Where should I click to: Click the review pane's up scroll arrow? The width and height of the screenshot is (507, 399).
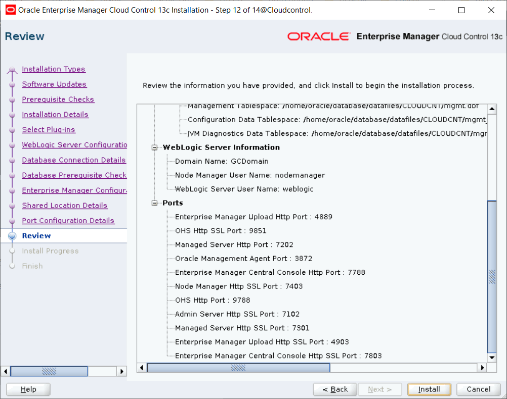pyautogui.click(x=492, y=109)
